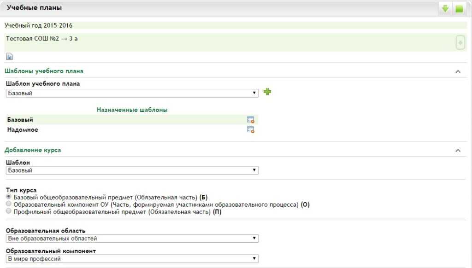Collapse the Добавление курса section
The width and height of the screenshot is (472, 268).
click(457, 150)
